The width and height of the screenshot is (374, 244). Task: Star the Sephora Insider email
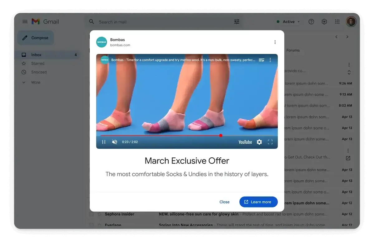(x=99, y=214)
